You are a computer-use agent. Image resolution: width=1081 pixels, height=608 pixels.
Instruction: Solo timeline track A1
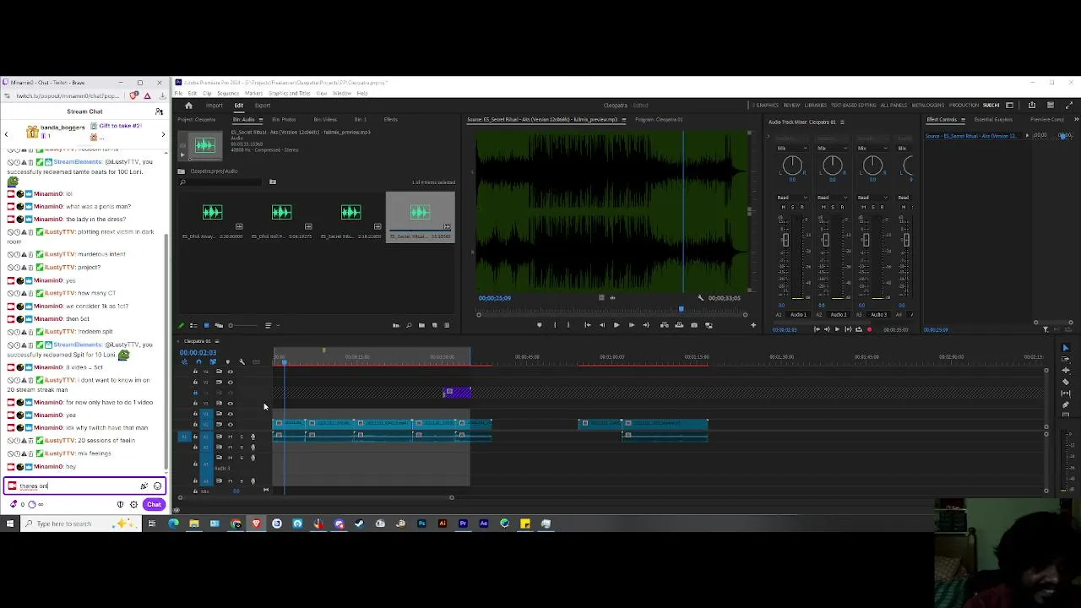coord(242,437)
